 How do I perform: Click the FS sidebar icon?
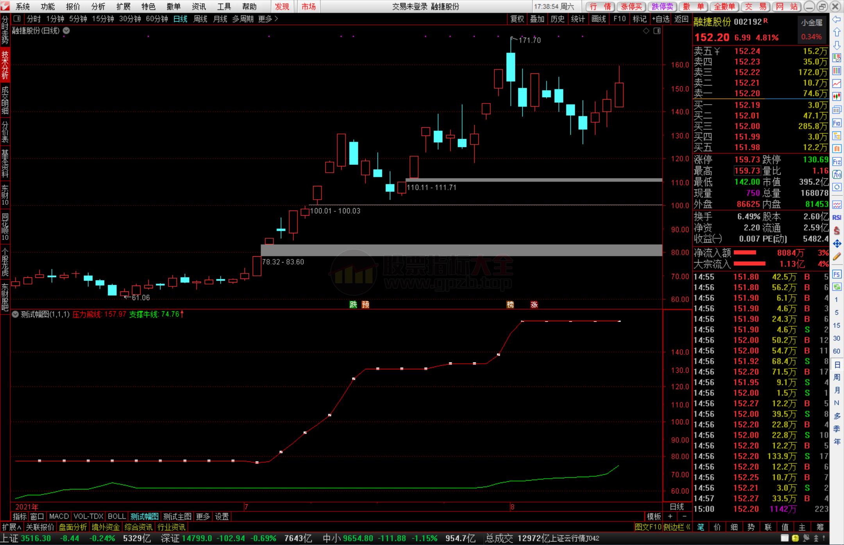(x=837, y=274)
